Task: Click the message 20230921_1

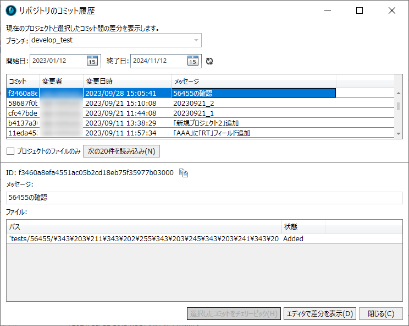Action: [194, 113]
